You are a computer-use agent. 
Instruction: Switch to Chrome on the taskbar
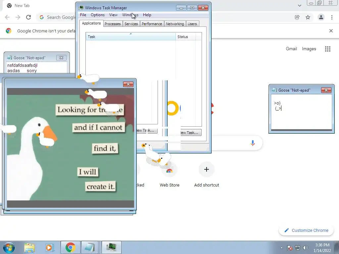[70, 247]
